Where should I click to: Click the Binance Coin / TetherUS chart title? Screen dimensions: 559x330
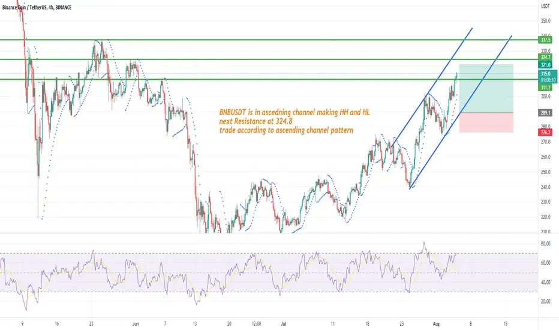[37, 7]
